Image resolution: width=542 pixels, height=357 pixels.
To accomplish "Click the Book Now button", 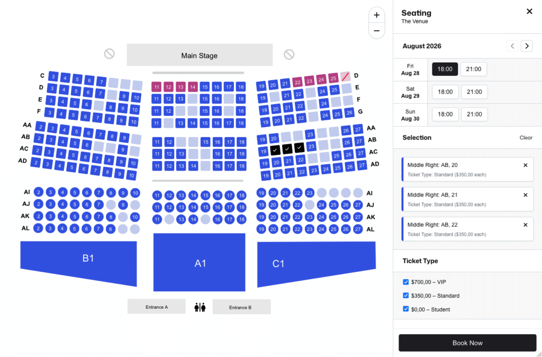I will coord(467,343).
